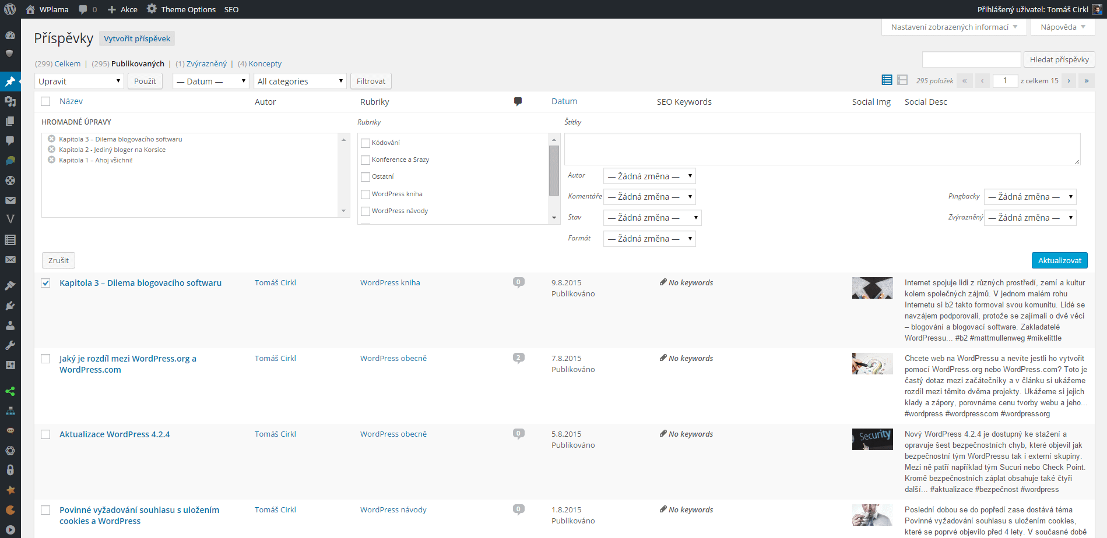Open the SEO admin bar menu
The height and width of the screenshot is (538, 1107).
(x=231, y=9)
